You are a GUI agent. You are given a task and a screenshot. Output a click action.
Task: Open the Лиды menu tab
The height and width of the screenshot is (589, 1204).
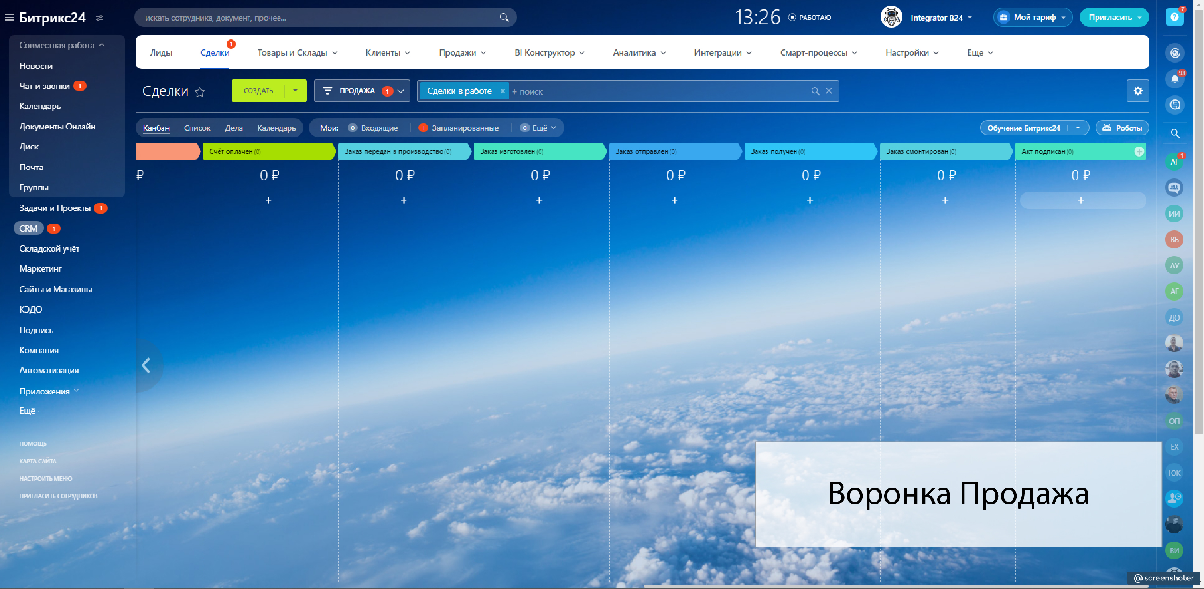pos(161,53)
